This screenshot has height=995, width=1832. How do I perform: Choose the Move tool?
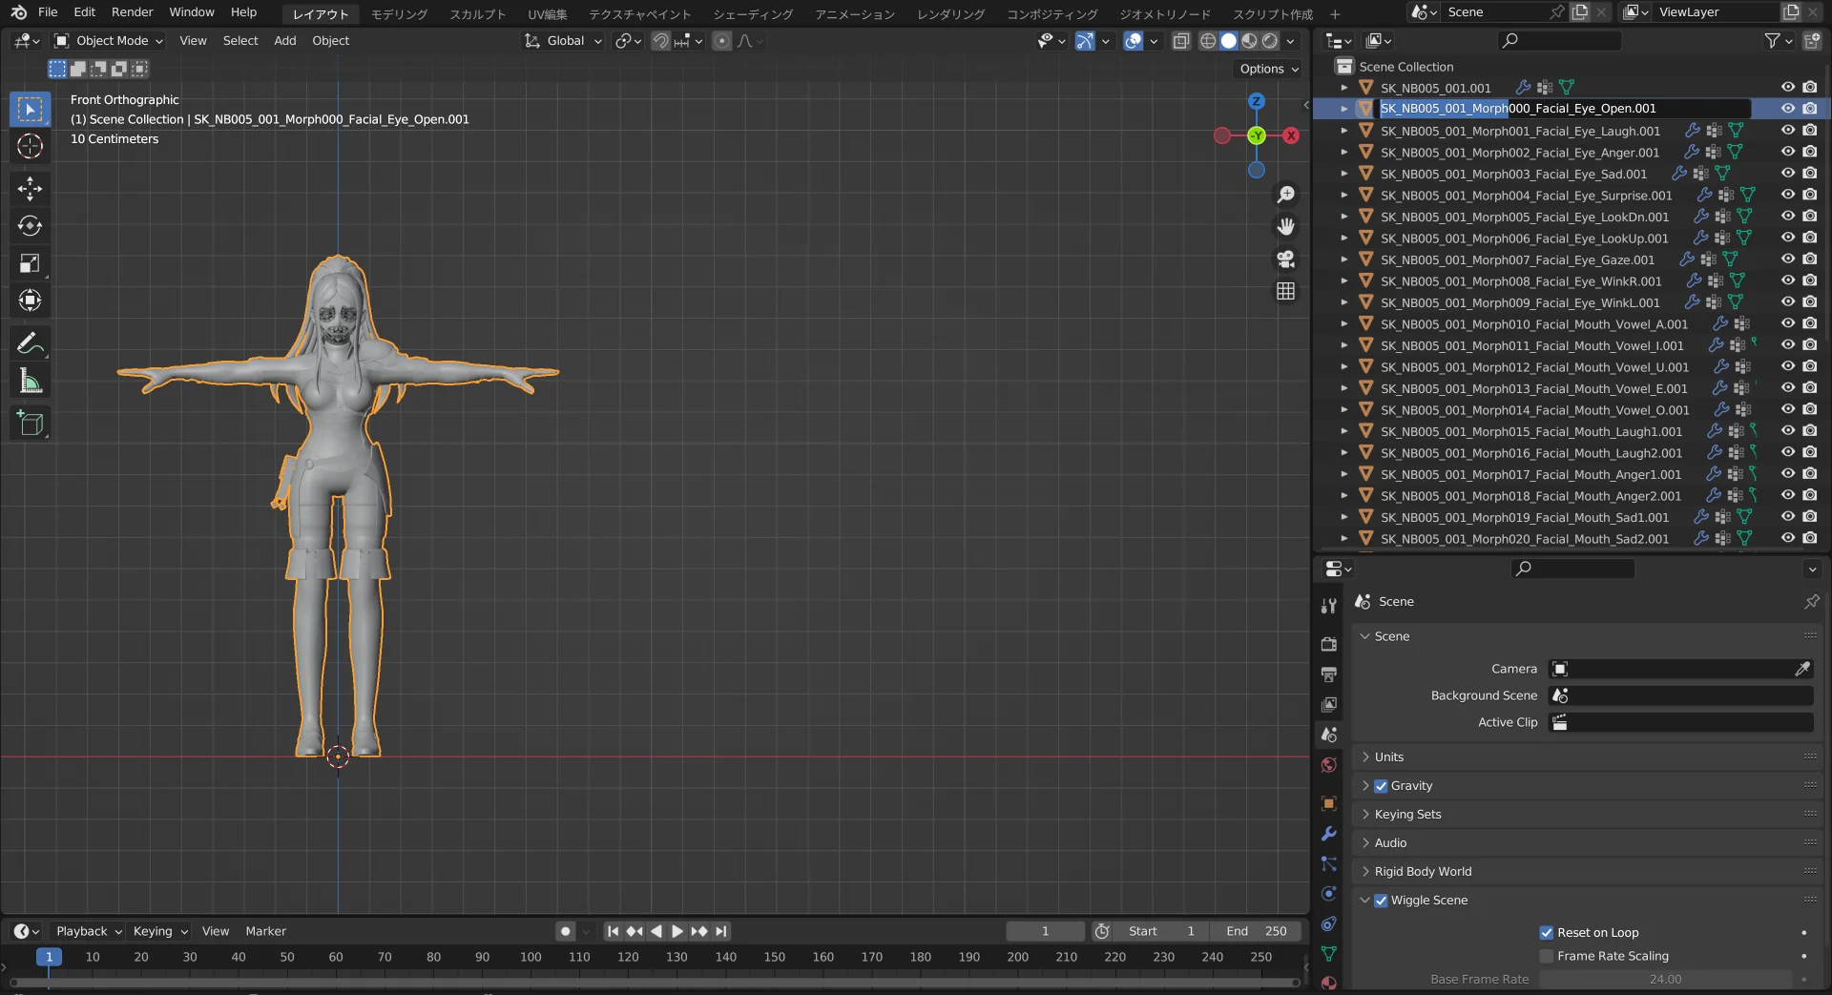click(x=30, y=189)
